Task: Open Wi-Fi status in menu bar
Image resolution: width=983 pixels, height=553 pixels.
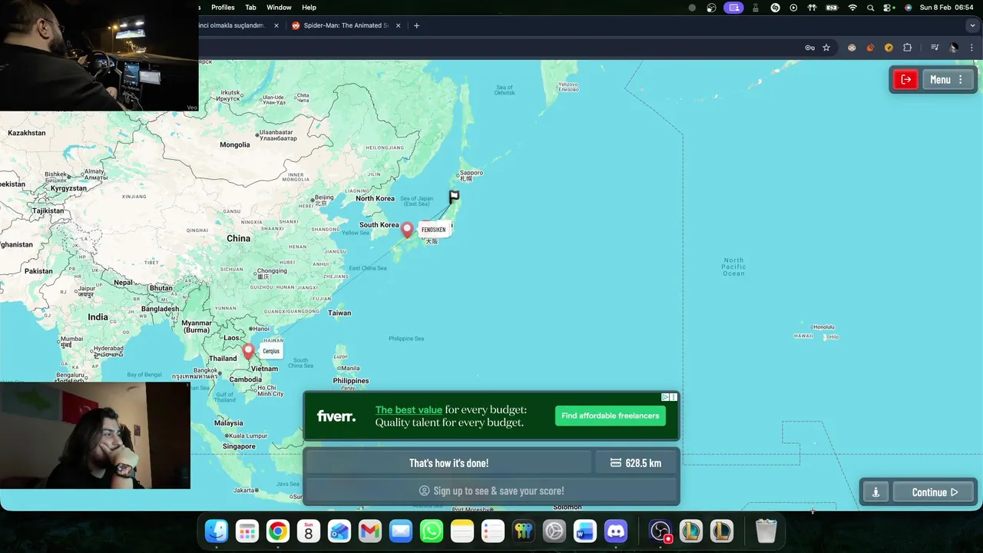Action: point(852,8)
